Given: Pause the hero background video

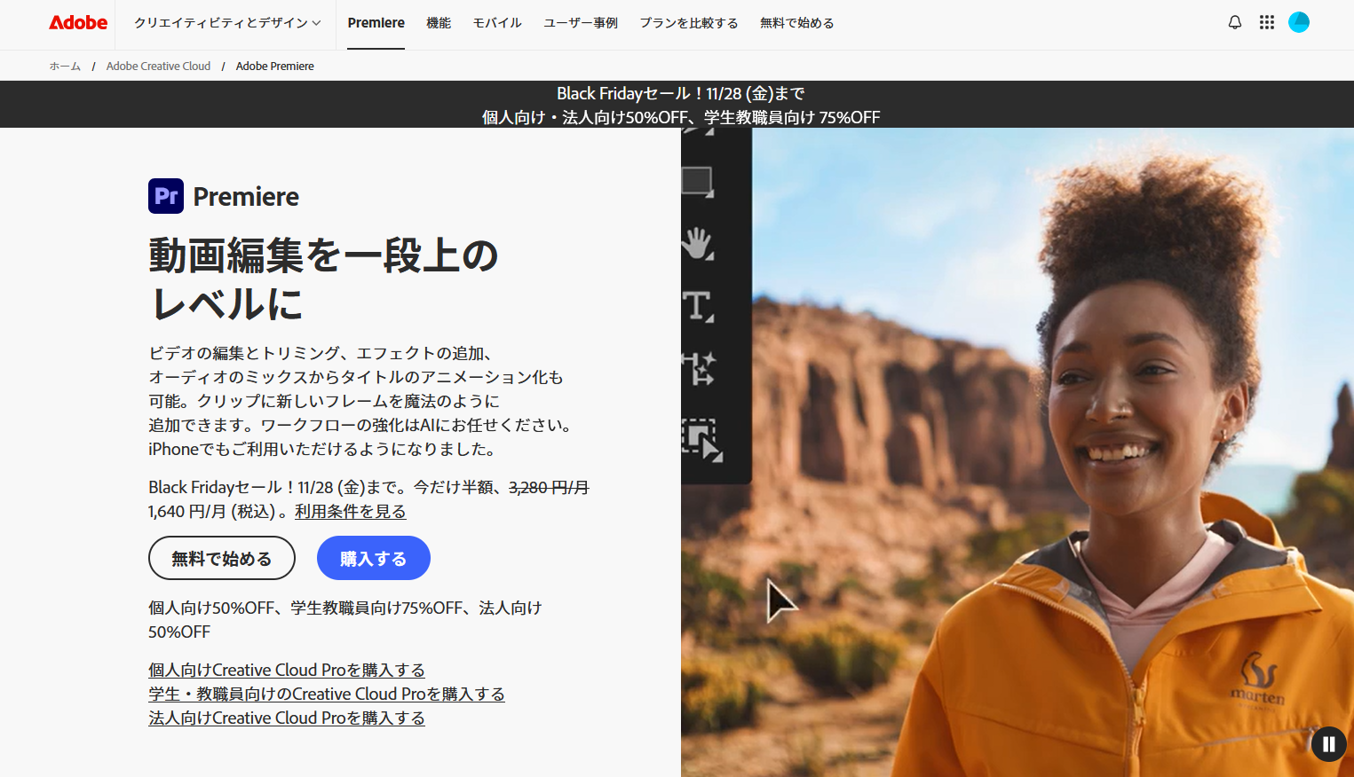Looking at the screenshot, I should click(x=1328, y=744).
